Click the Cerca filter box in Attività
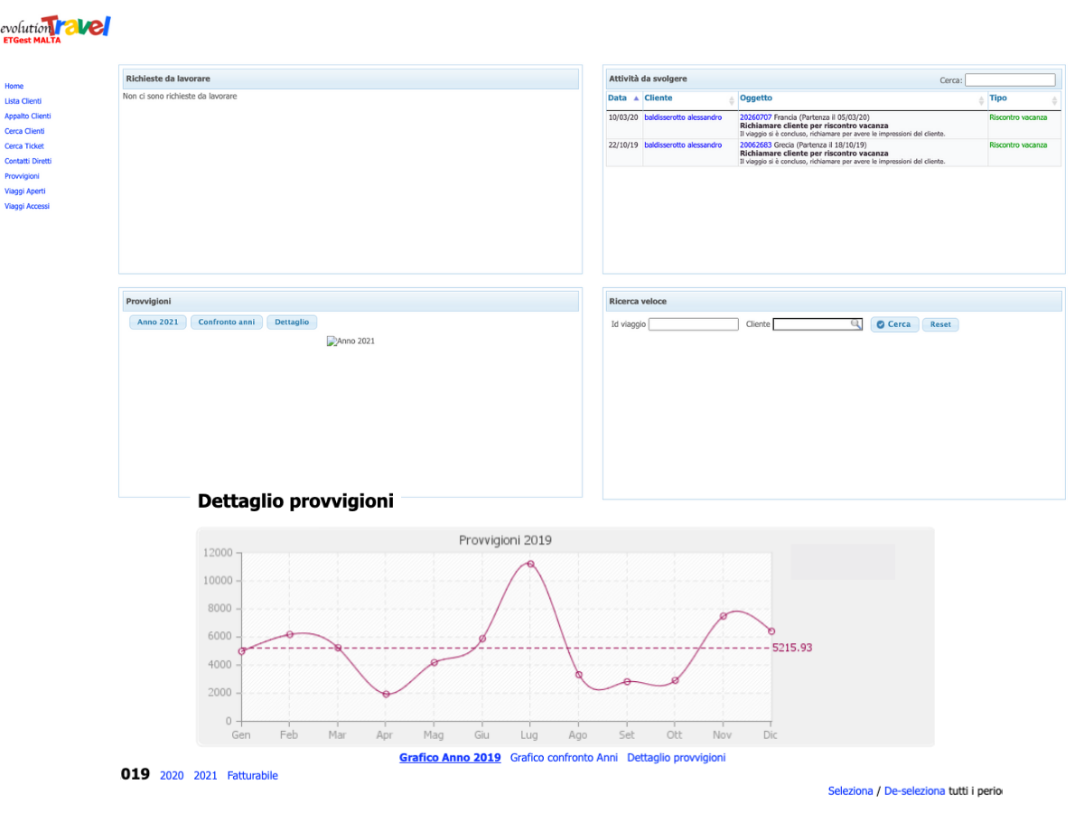Viewport: 1084px width, 813px height. click(x=1009, y=80)
